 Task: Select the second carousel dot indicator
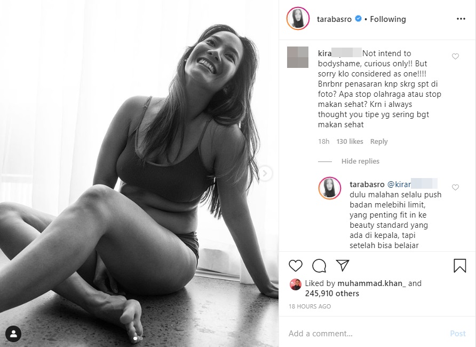pyautogui.click(x=140, y=338)
